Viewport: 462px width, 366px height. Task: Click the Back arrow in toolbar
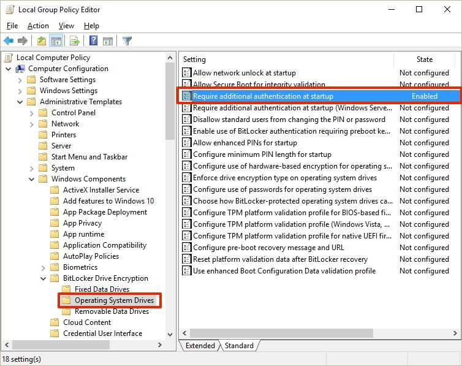click(9, 41)
